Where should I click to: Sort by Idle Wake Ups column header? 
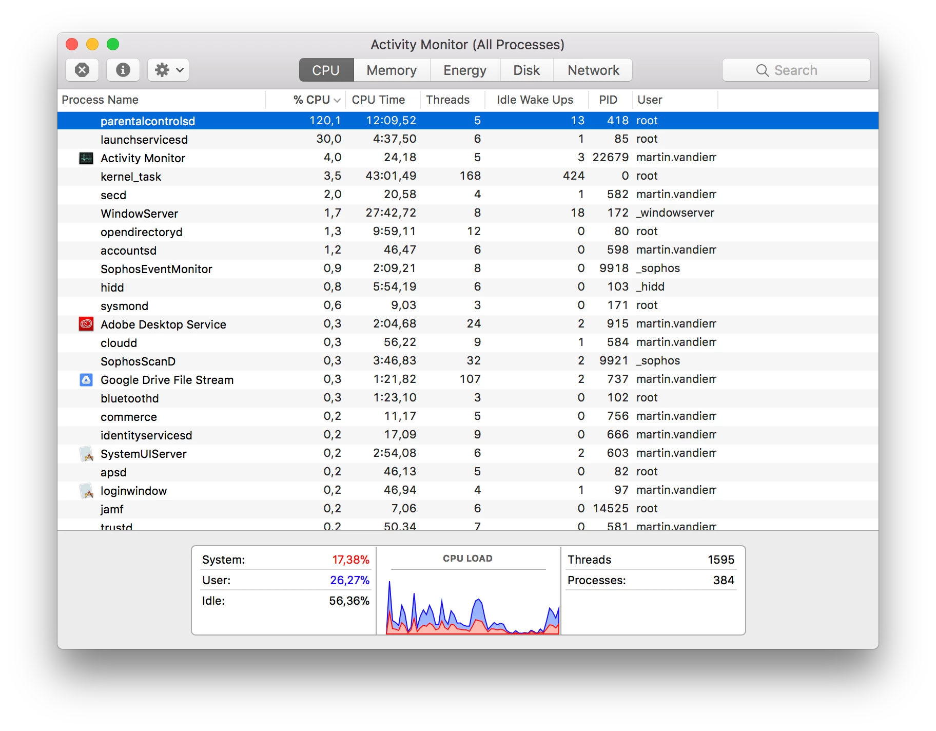tap(536, 100)
